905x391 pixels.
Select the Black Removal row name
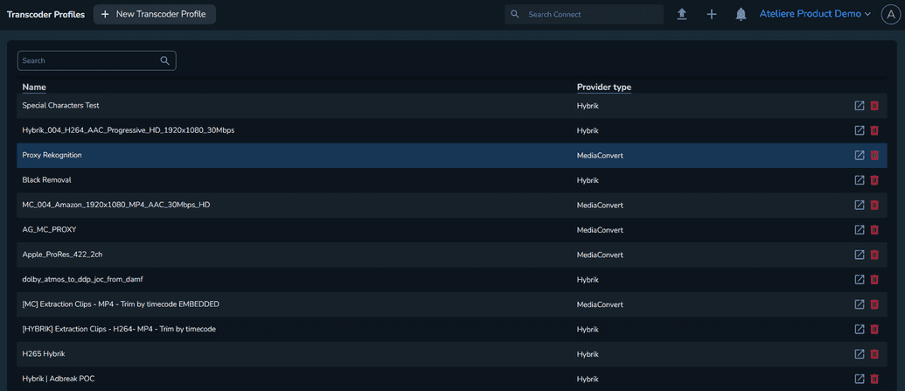pyautogui.click(x=46, y=180)
